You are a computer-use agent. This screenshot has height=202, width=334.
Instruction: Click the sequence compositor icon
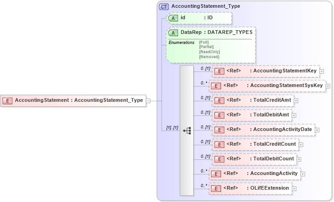[x=187, y=131]
